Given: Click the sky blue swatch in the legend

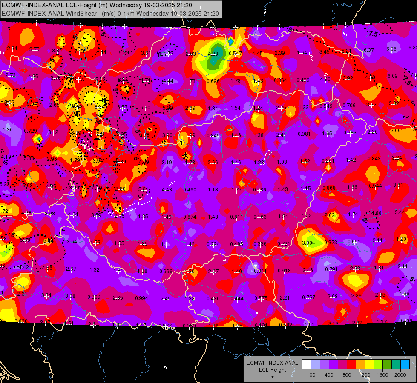Looking at the screenshot, I should [405, 364].
